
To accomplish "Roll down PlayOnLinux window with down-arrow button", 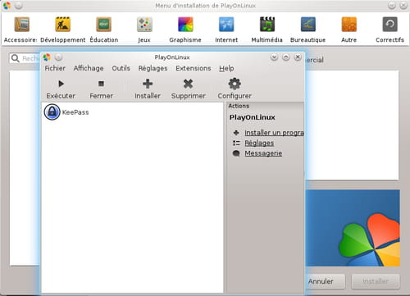I will [x=274, y=57].
